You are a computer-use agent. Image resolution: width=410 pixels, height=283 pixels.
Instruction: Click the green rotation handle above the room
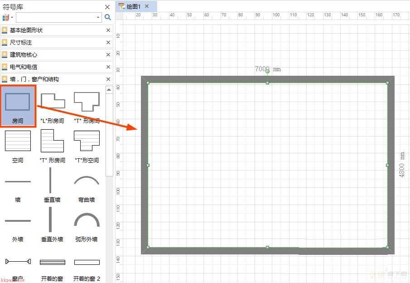click(267, 72)
